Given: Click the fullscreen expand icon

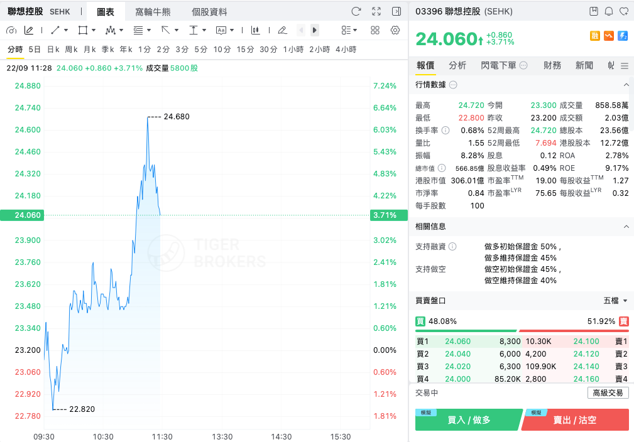Looking at the screenshot, I should click(376, 11).
